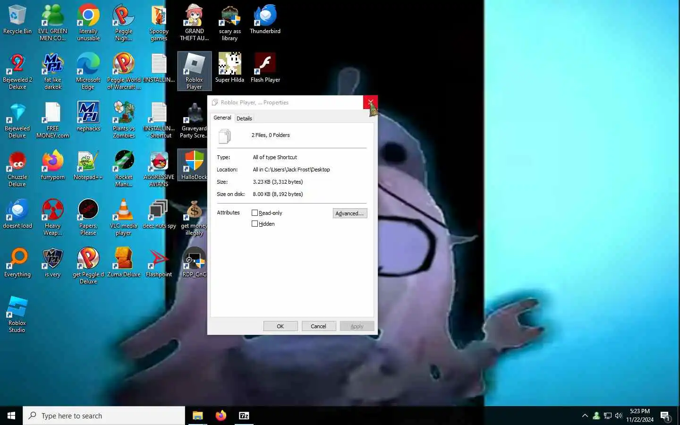680x425 pixels.
Task: Select the RDP_CnC desktop icon
Action: (194, 263)
